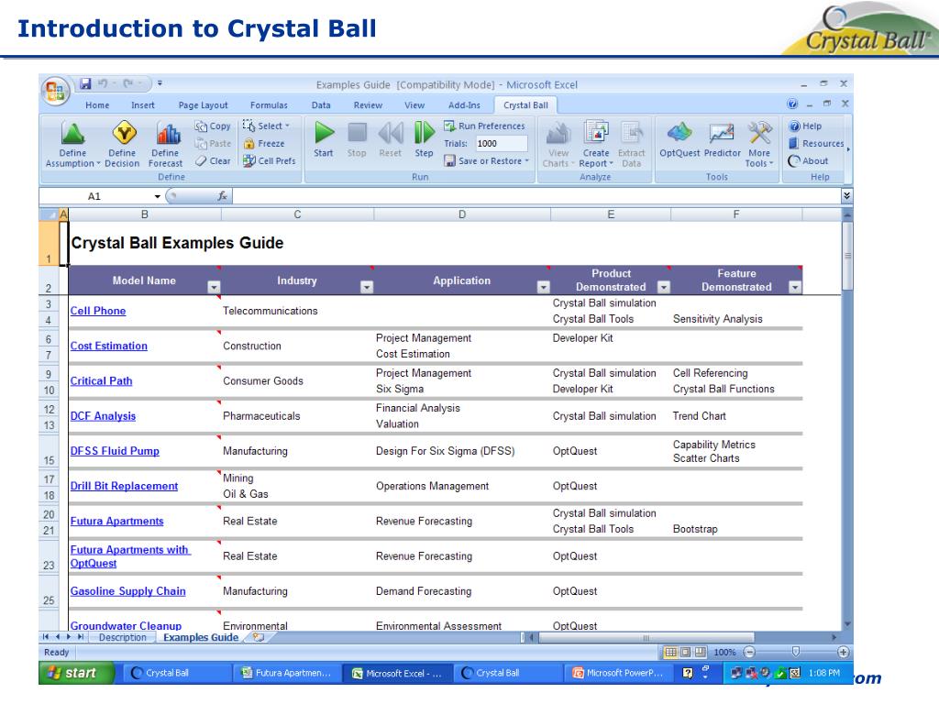The image size is (939, 704).
Task: Open the Add-Ins tab
Action: [x=464, y=105]
